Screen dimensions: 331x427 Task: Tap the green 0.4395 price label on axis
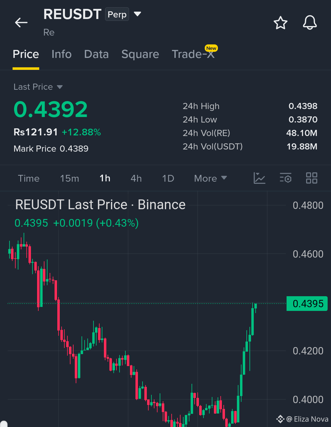click(x=307, y=304)
